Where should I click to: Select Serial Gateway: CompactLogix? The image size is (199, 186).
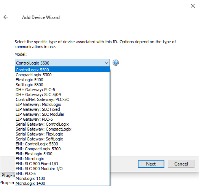point(62,129)
